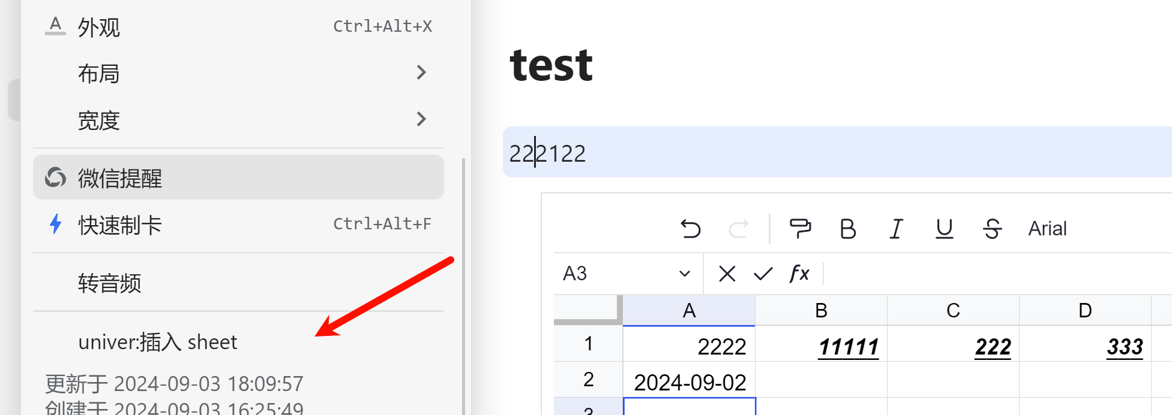Select cell D1 containing 333
Viewport: 1172px width, 415px height.
point(1085,344)
